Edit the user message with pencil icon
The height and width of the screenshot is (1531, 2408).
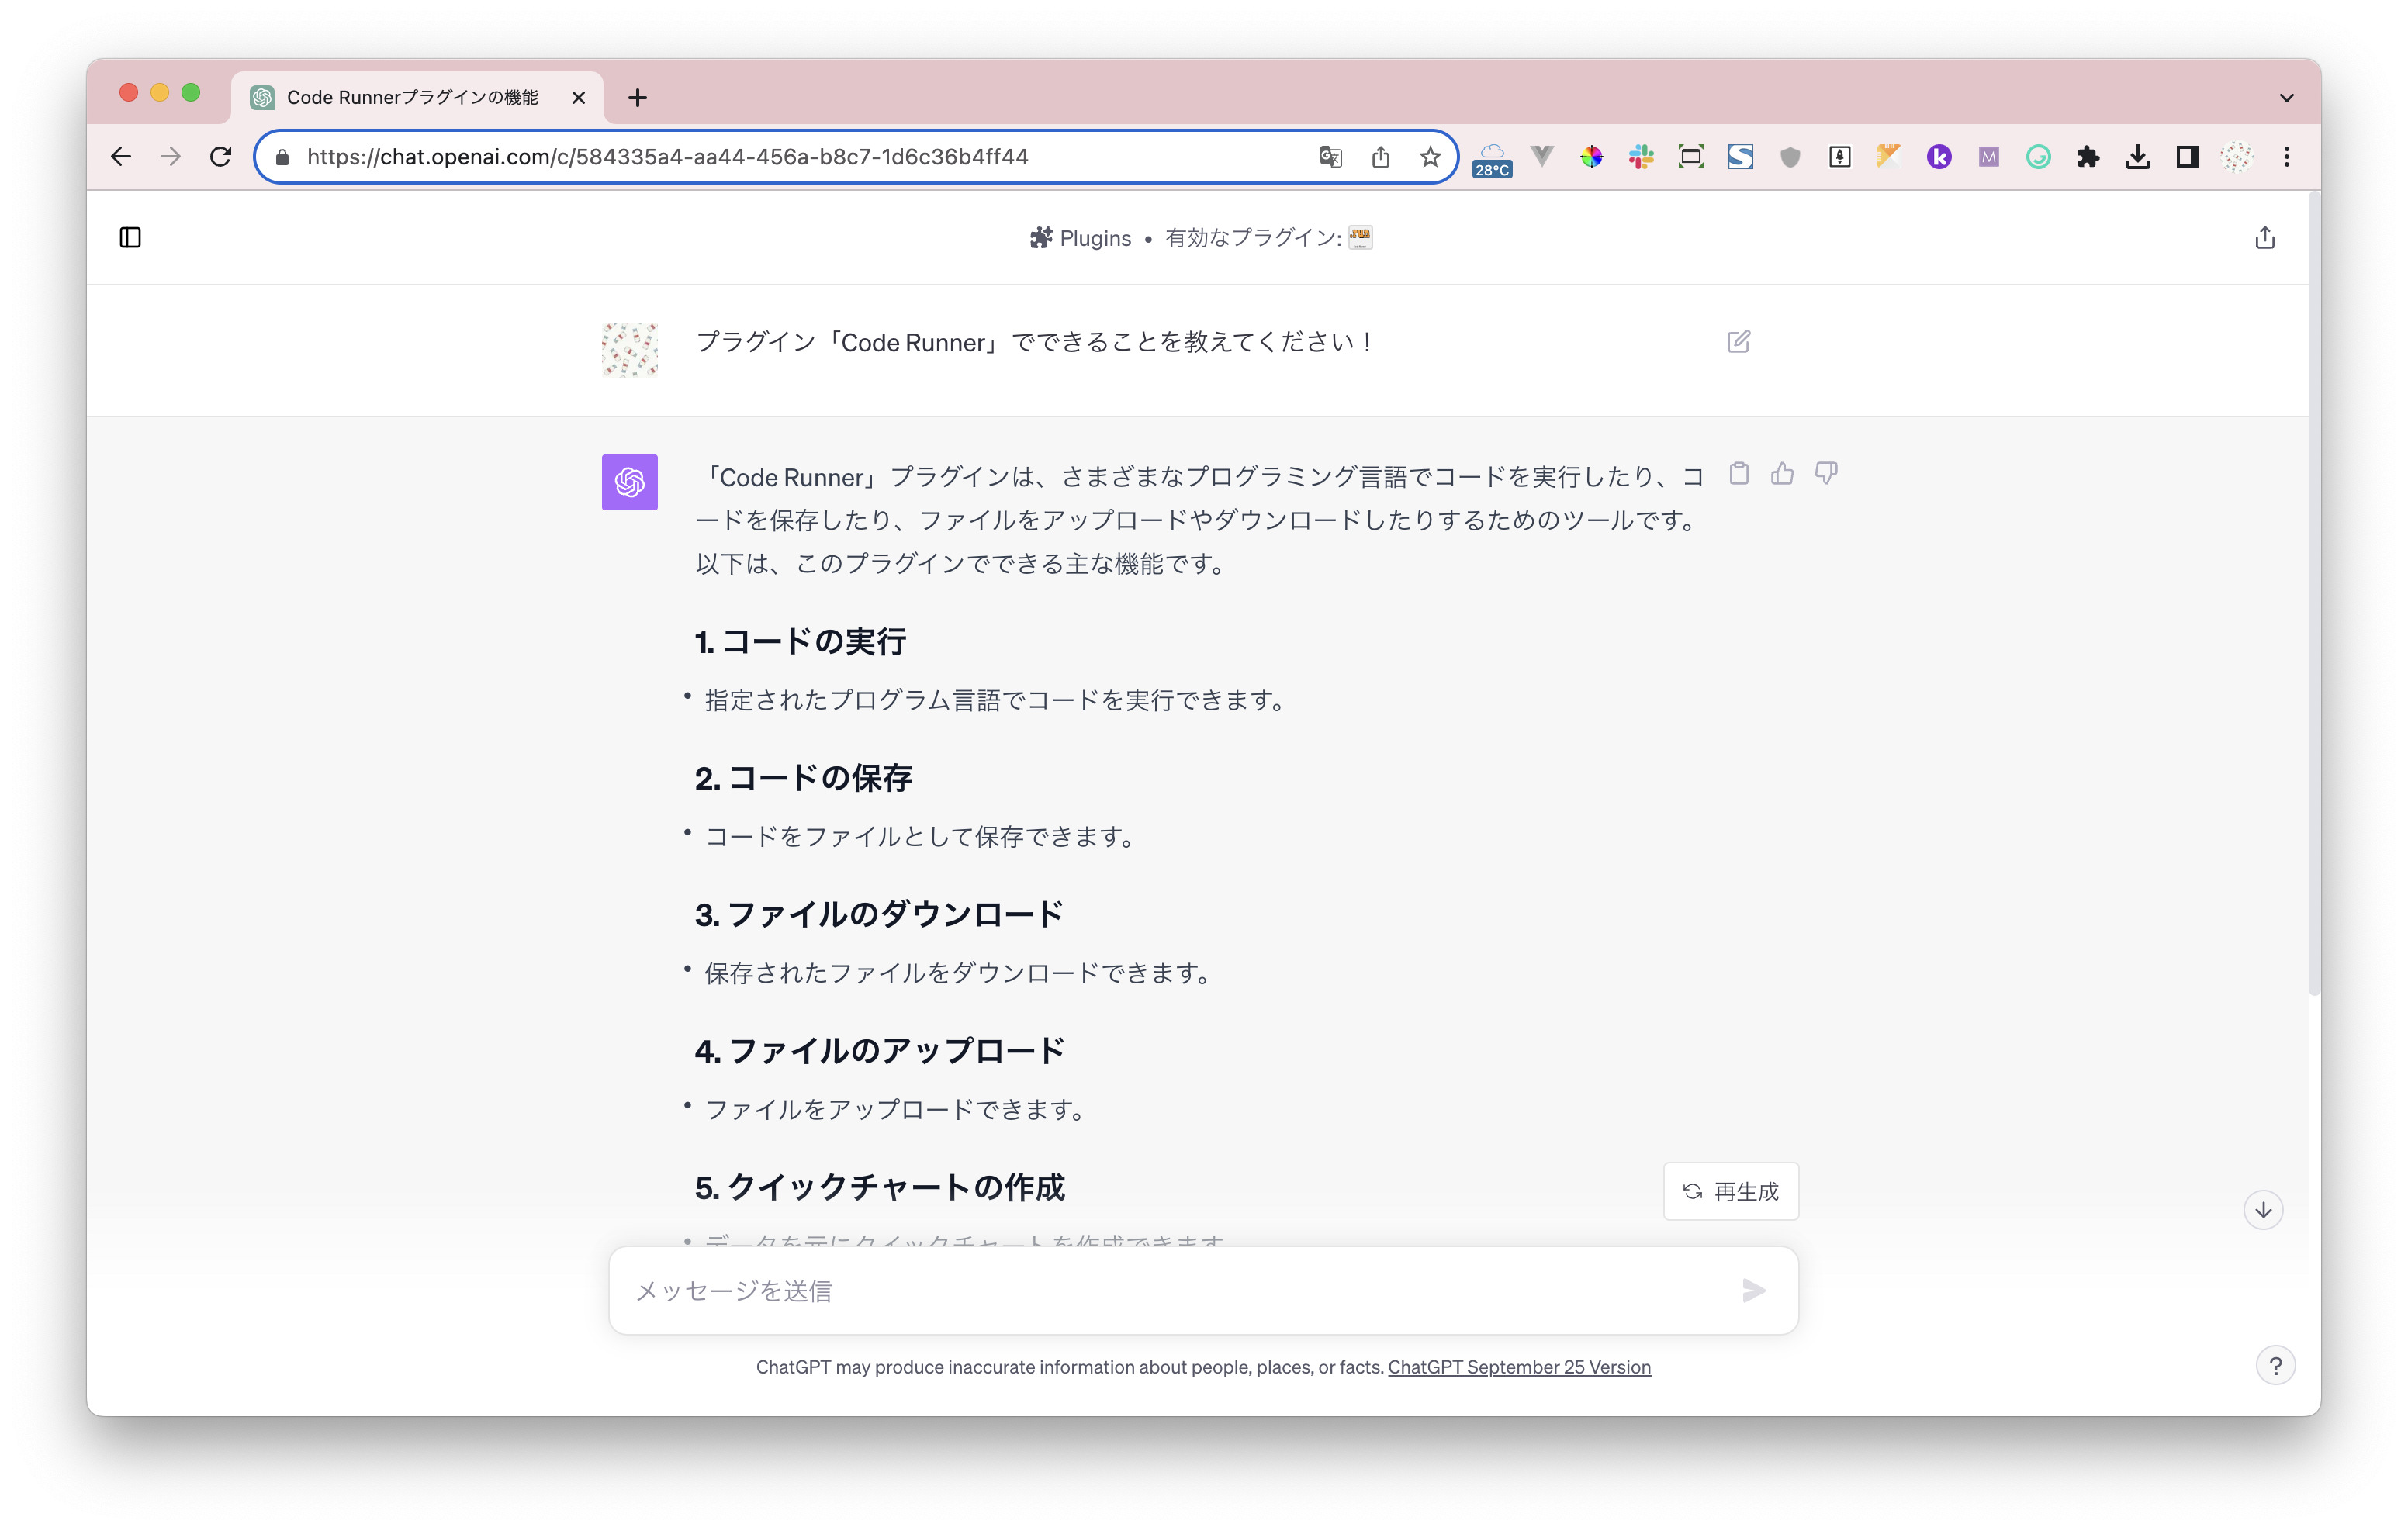click(x=1738, y=341)
